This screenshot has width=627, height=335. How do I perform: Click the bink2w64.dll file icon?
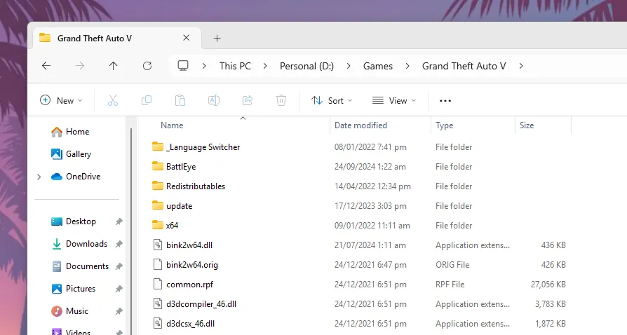(x=158, y=245)
